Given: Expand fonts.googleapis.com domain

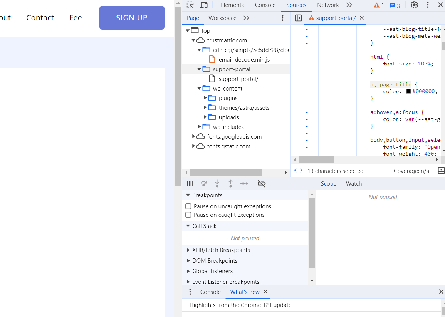Looking at the screenshot, I should [x=193, y=136].
